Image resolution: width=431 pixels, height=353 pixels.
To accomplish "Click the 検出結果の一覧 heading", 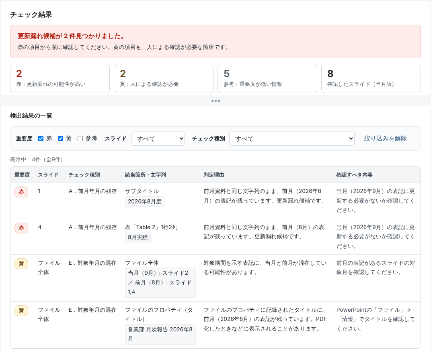I will pos(31,116).
